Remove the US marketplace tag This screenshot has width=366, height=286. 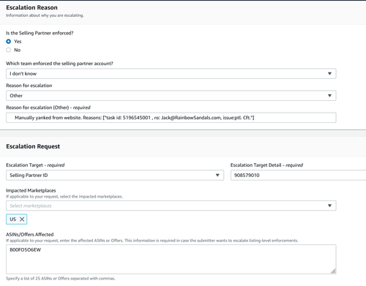tap(22, 219)
